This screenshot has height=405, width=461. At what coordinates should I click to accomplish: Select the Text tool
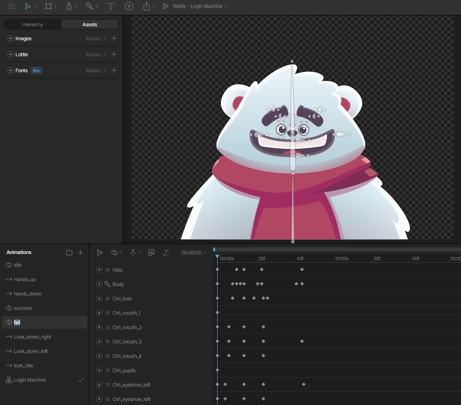[x=111, y=6]
